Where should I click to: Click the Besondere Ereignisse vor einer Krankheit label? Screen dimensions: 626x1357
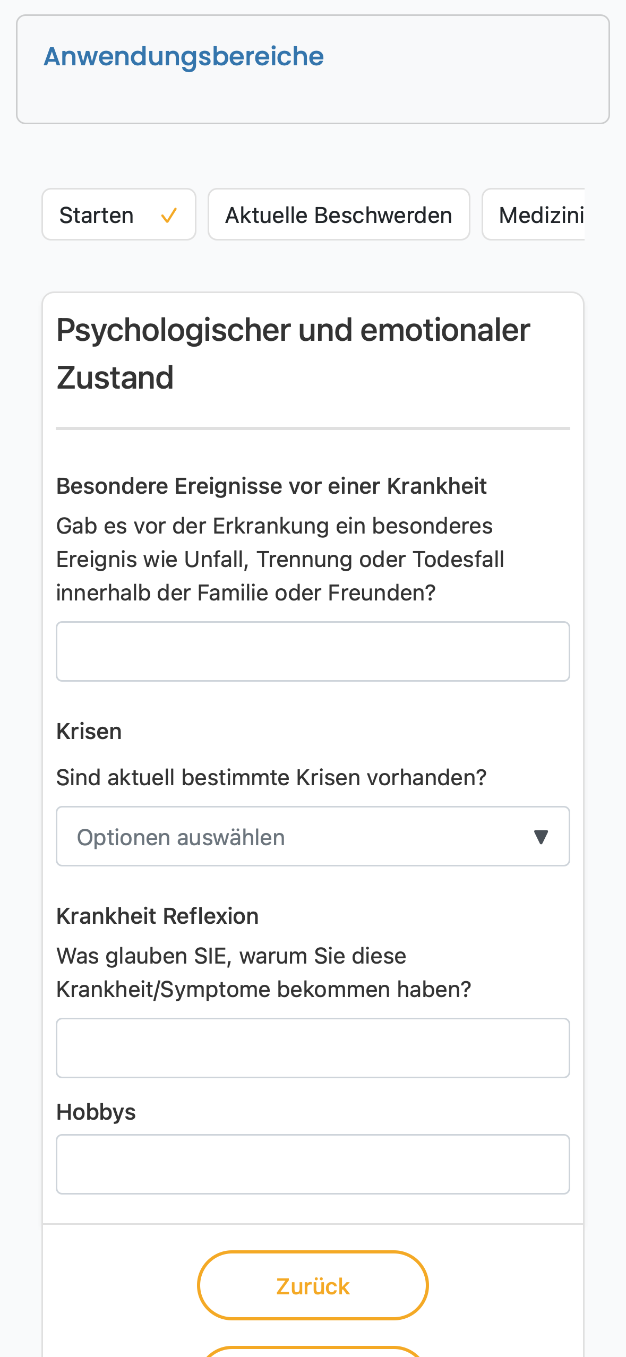pyautogui.click(x=271, y=486)
